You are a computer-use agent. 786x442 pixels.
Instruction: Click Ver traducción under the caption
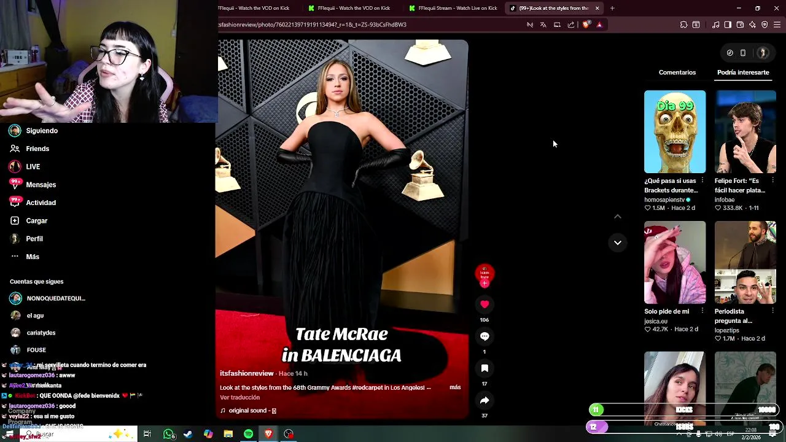239,397
